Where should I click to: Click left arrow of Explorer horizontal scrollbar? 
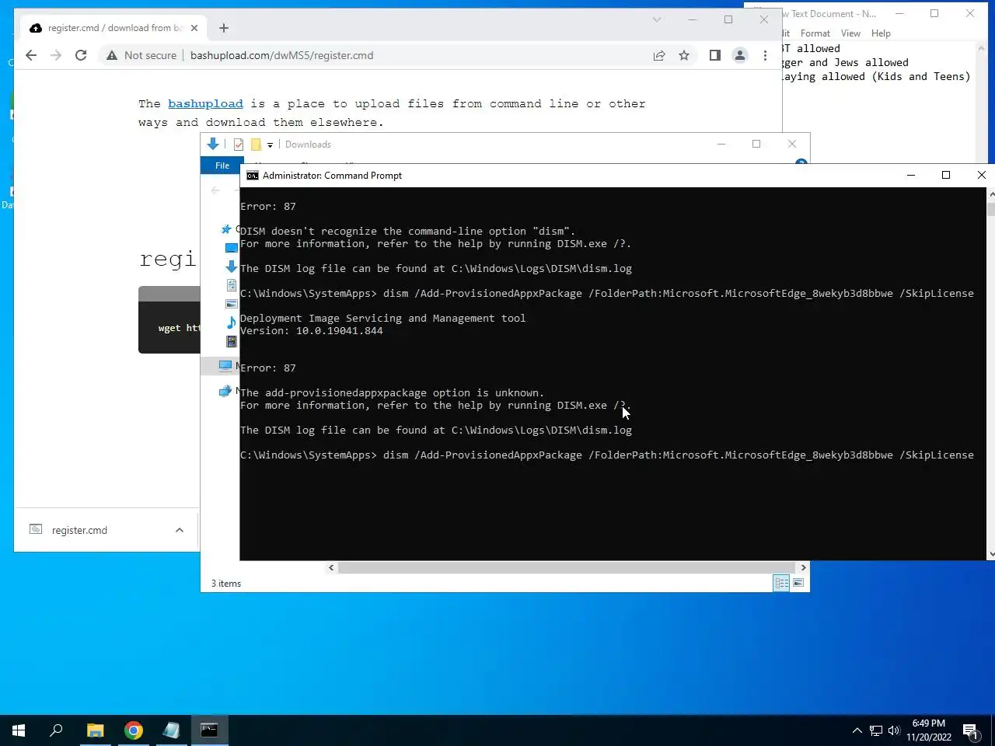point(331,567)
